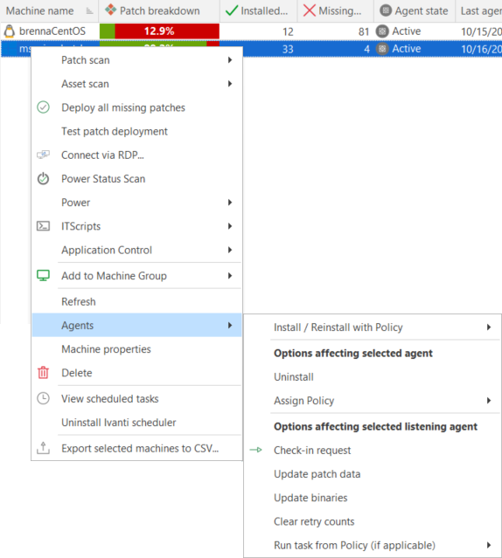Open Machine properties

pos(136,348)
